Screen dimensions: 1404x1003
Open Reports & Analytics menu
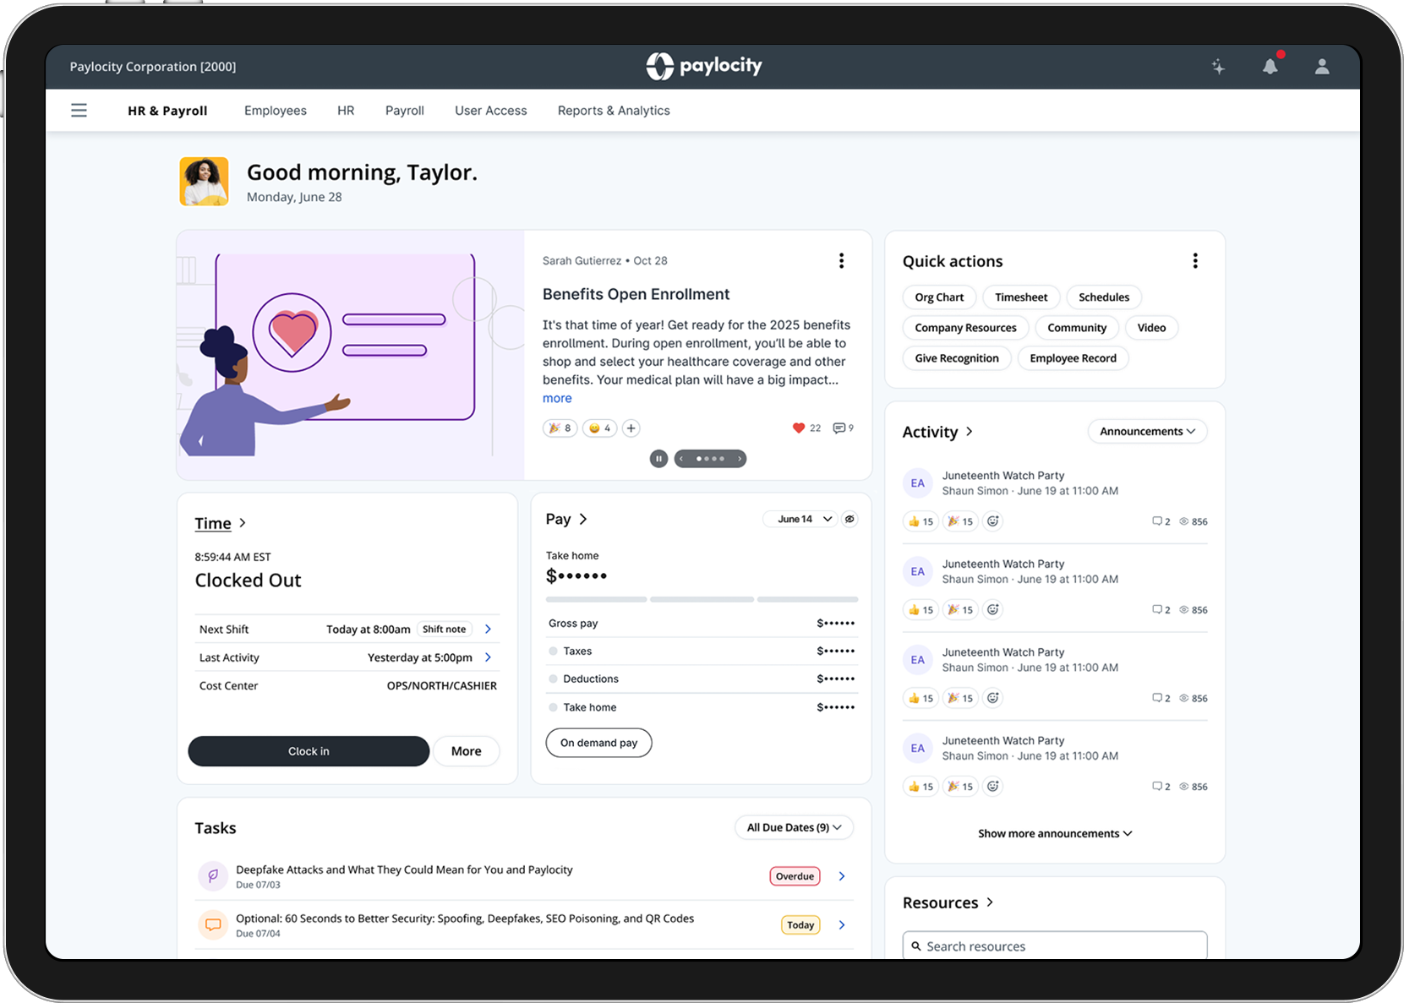click(x=614, y=111)
